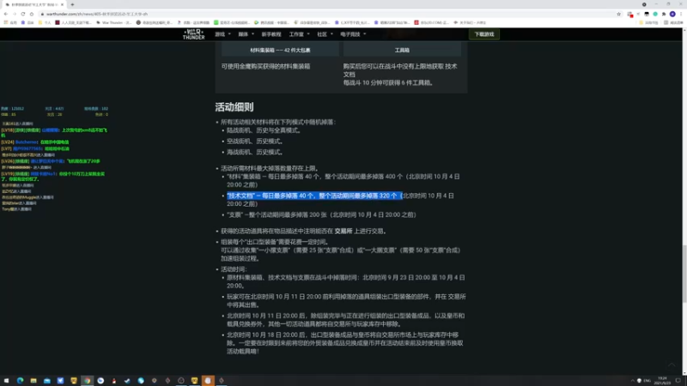Open the 新手教程 page

click(x=271, y=34)
